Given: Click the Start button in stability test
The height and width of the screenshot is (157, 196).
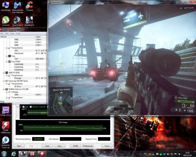Looking at the screenshot, I should click(x=19, y=146).
